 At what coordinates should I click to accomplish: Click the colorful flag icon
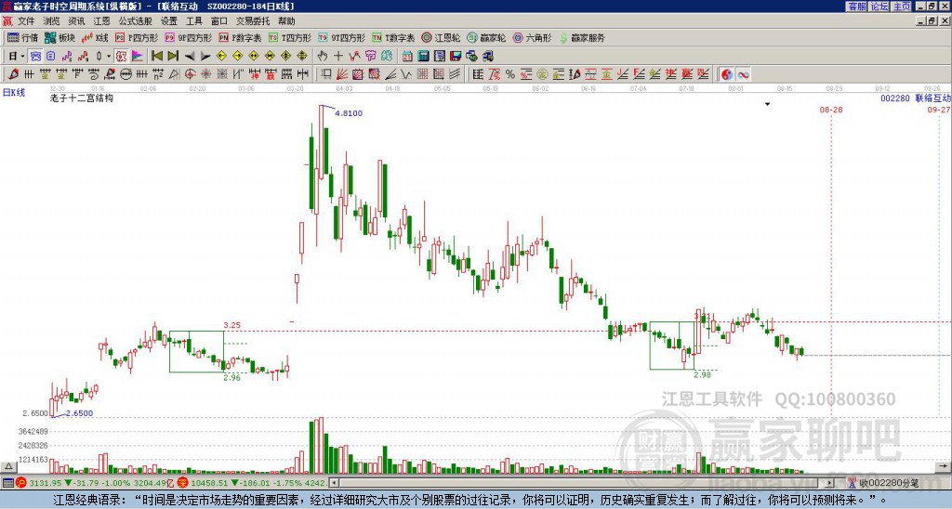[138, 57]
